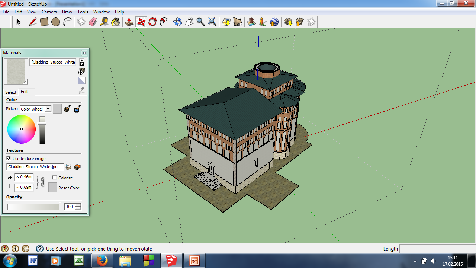Switch to the Select tab in Materials
The image size is (476, 268).
tap(10, 92)
